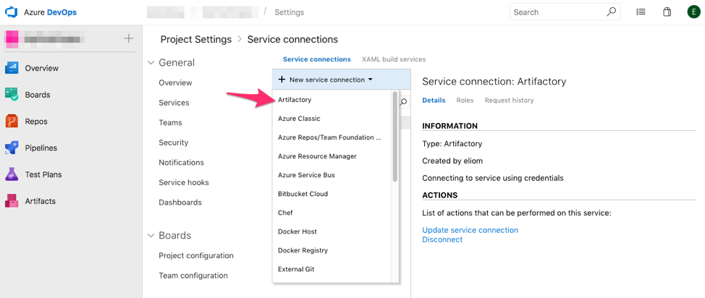Viewport: 705px width, 298px height.
Task: Open the marketplace shopping bag icon
Action: (x=667, y=12)
